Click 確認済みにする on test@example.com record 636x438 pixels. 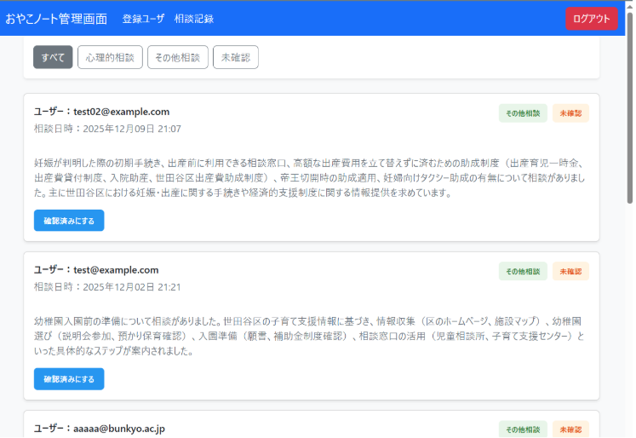(69, 379)
